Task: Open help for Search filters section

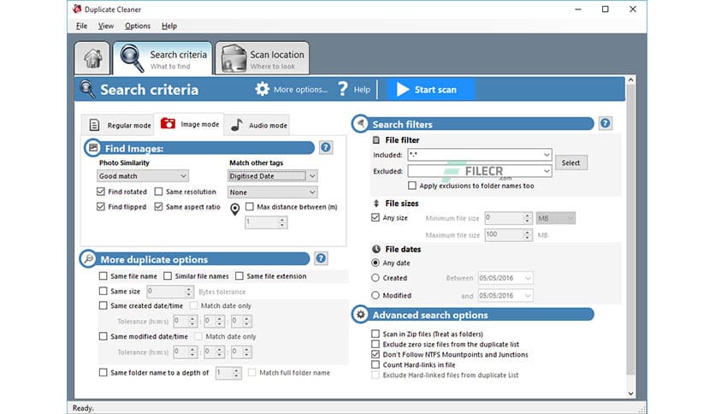Action: click(x=606, y=123)
